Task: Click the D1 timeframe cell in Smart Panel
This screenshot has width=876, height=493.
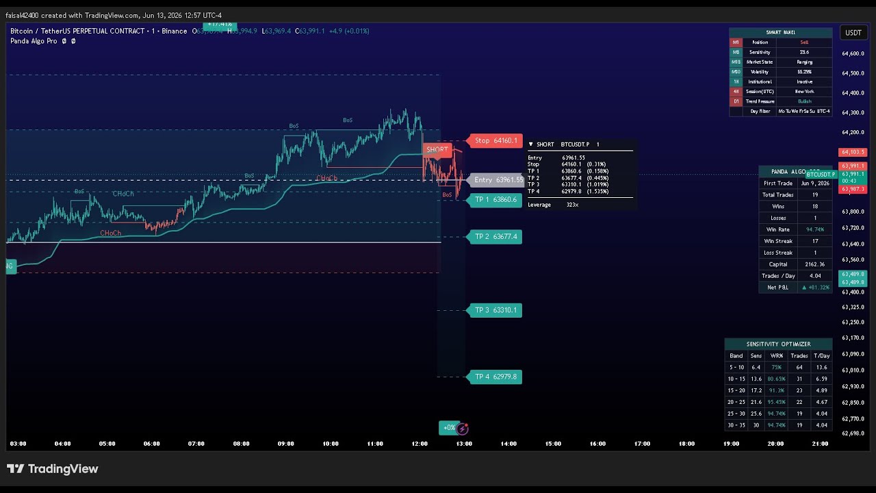Action: click(736, 101)
